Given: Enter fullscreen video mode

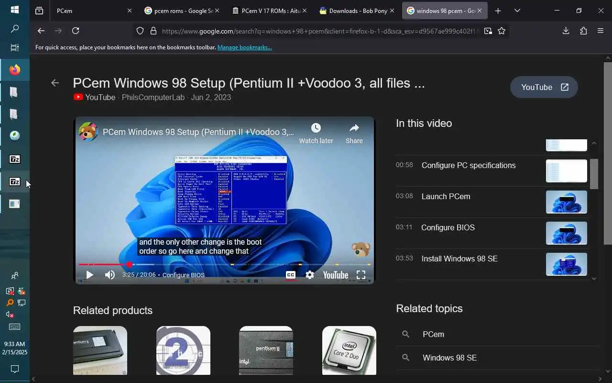Looking at the screenshot, I should [x=361, y=275].
